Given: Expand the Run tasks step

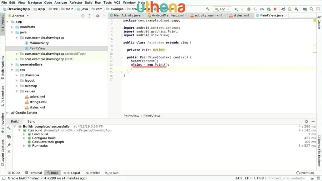Looking at the screenshot, I should tap(24, 146).
